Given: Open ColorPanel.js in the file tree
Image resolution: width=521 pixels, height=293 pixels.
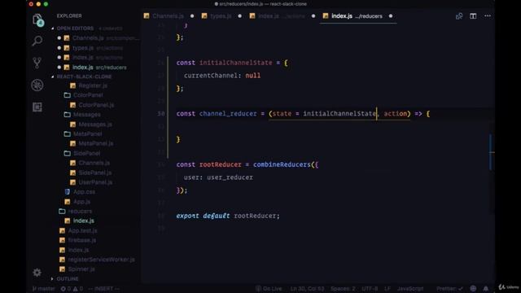Looking at the screenshot, I should point(96,105).
